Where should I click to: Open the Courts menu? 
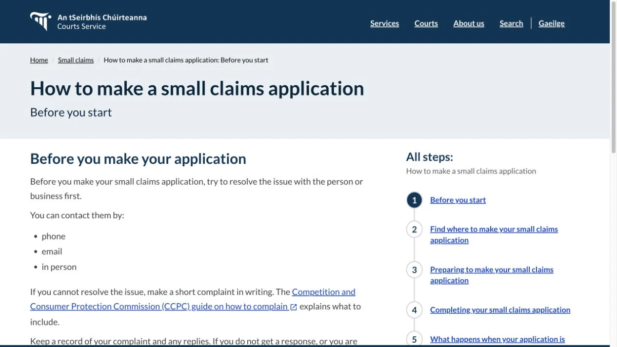pyautogui.click(x=426, y=23)
